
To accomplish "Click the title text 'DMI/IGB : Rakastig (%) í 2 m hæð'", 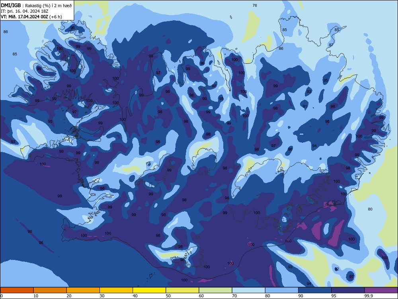I will tap(36, 6).
